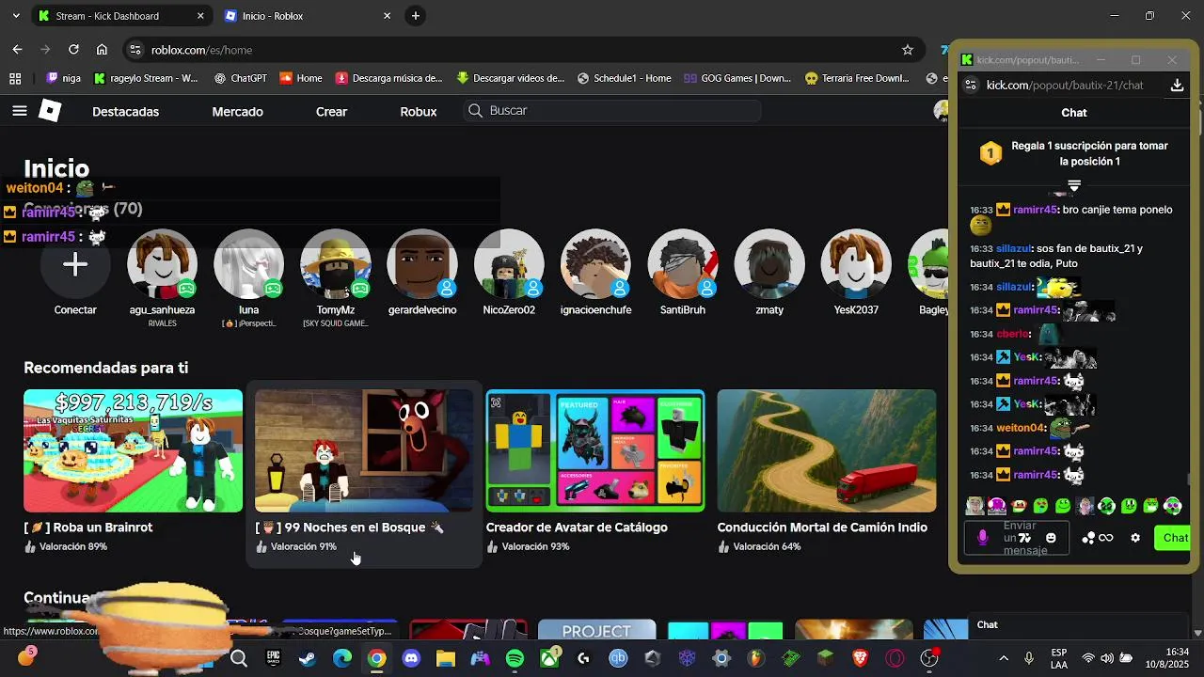Open NicoZero02's friend avatar
This screenshot has width=1204, height=677.
point(509,264)
